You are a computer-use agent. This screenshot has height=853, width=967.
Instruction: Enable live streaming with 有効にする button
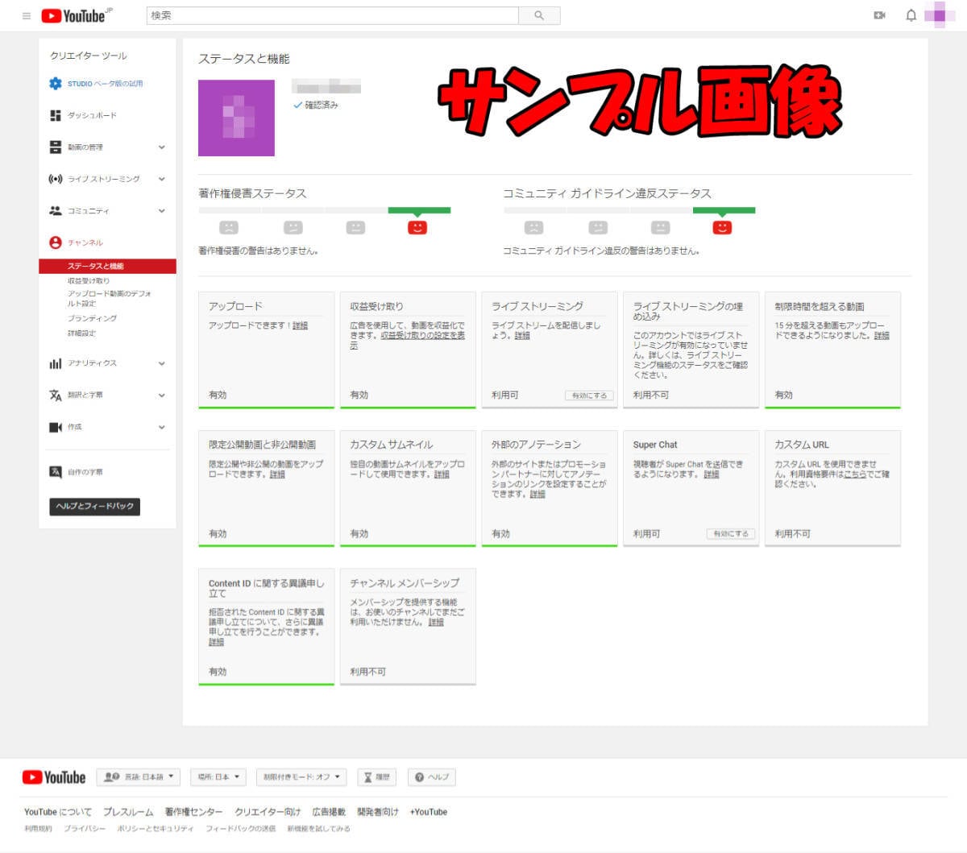[589, 395]
